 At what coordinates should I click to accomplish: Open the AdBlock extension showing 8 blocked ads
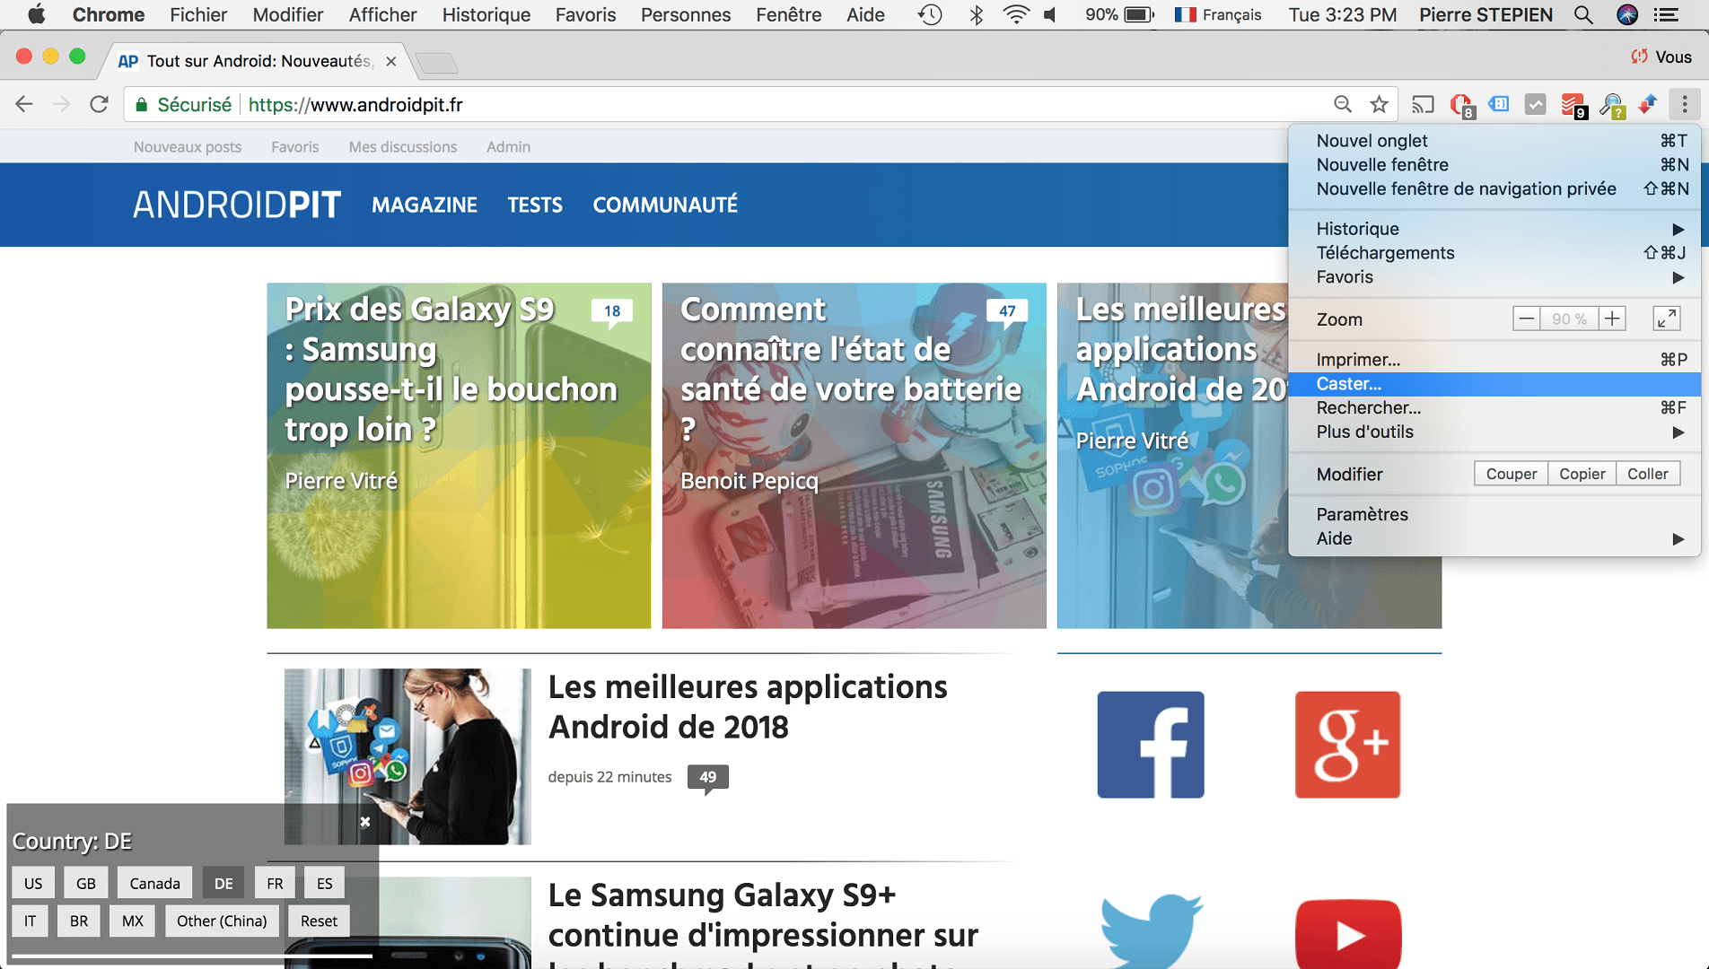1460,104
